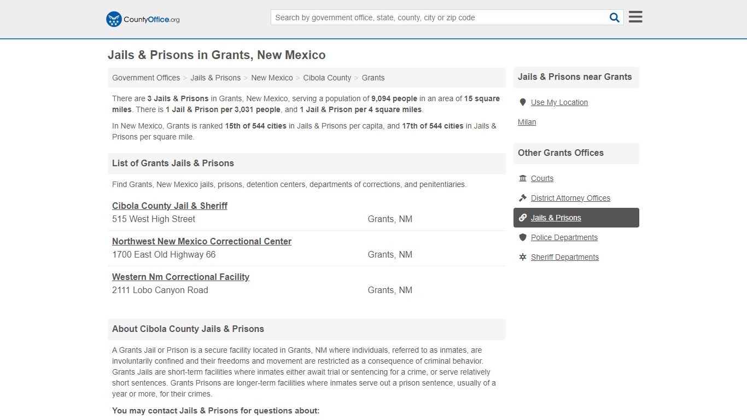Click the CountyOffice.org logo
Screen dimensions: 747x420
pyautogui.click(x=143, y=19)
